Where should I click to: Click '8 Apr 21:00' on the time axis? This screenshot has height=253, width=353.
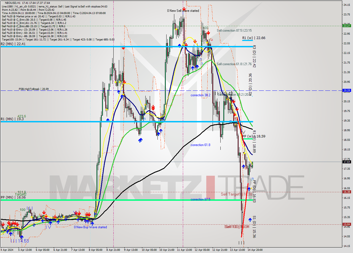pos(113,250)
